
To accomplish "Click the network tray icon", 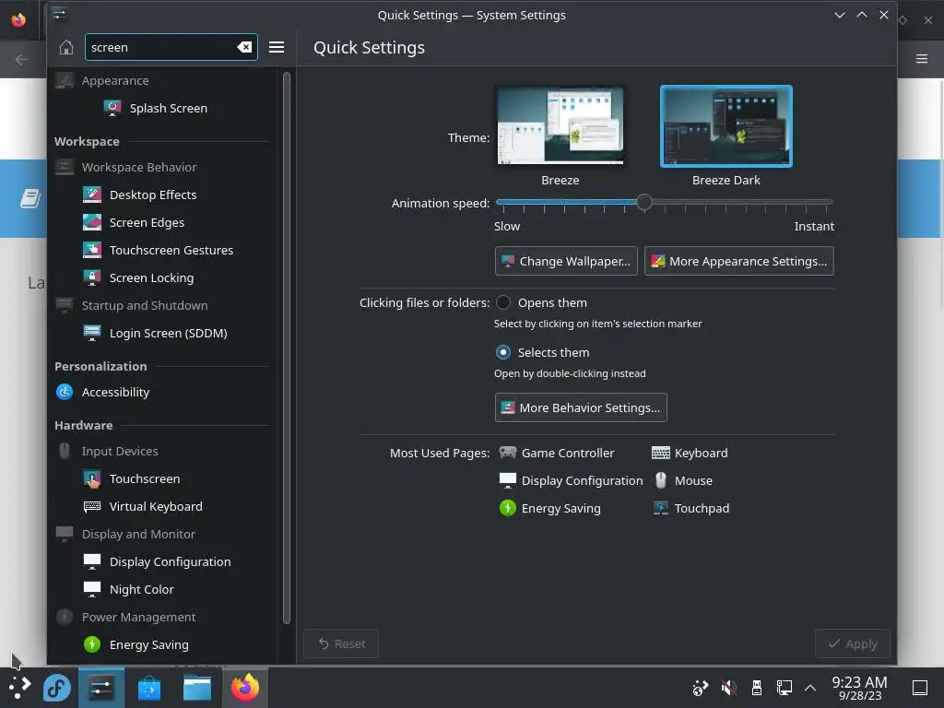I will (784, 688).
